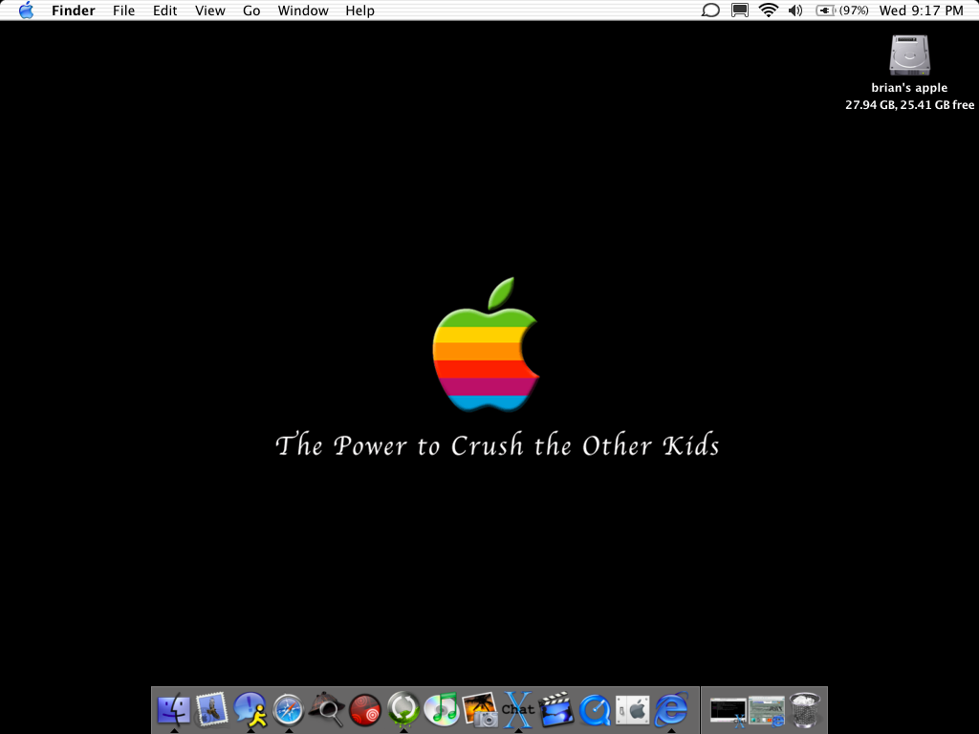Screen dimensions: 979x734
Task: Open the Window menu
Action: (303, 11)
